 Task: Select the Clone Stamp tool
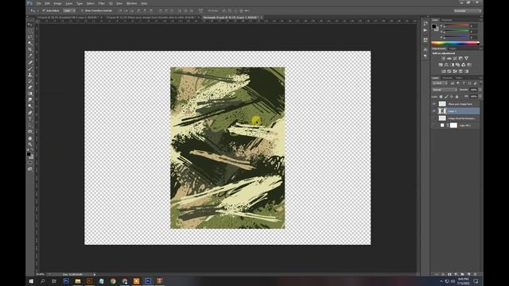30,75
